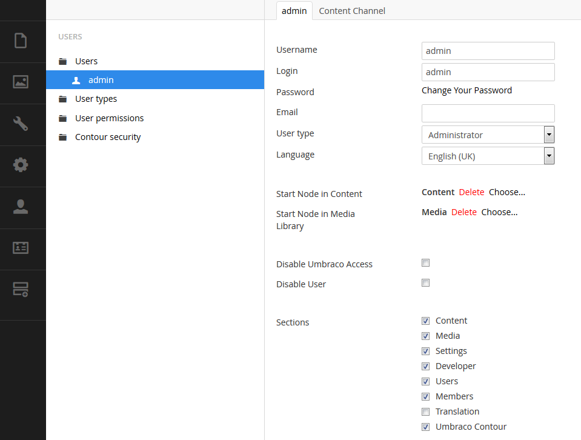This screenshot has width=581, height=440.
Task: Open the User type dropdown
Action: point(488,135)
